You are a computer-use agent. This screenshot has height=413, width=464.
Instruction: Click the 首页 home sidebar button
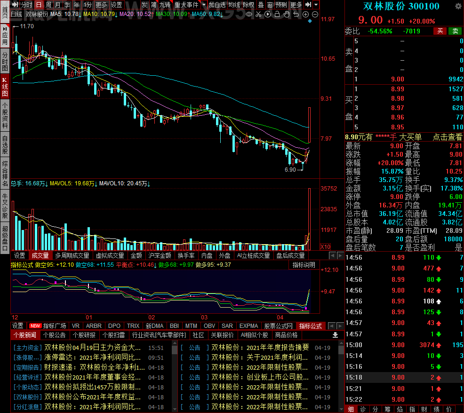click(5, 11)
